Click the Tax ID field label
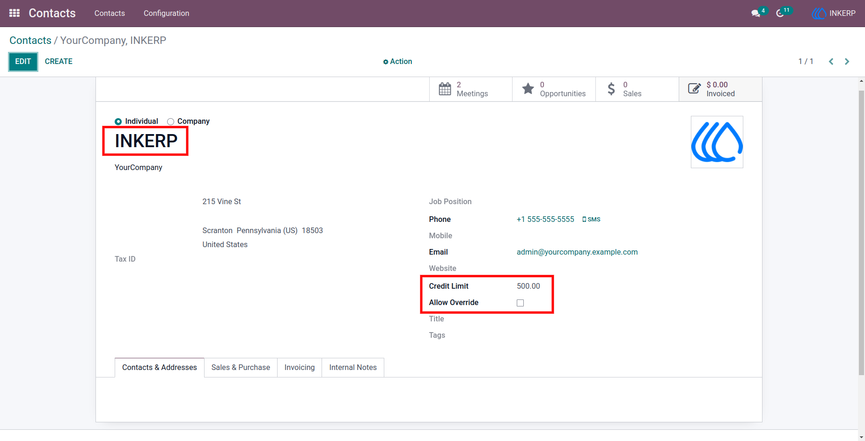Viewport: 865px width, 441px height. [x=125, y=259]
